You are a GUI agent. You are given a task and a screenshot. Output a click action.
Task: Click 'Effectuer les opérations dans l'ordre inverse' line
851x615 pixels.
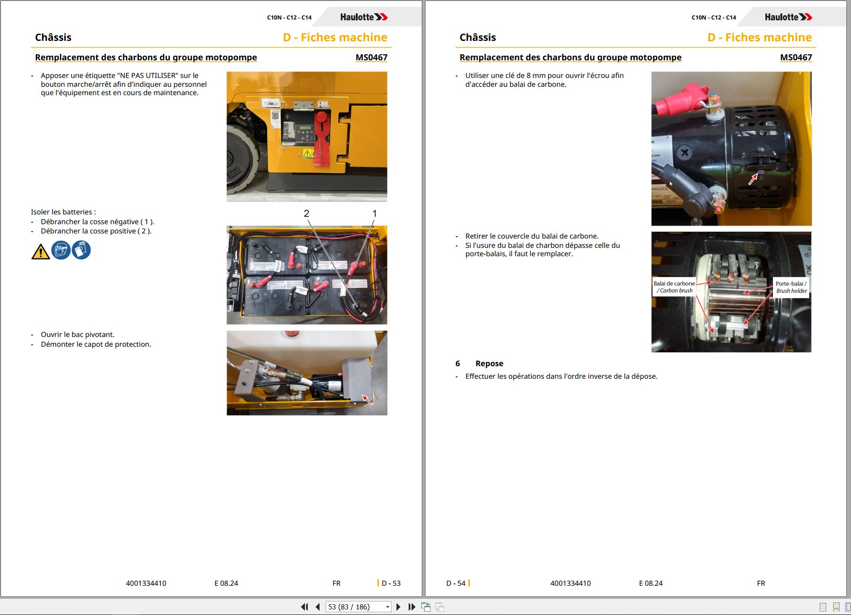[561, 376]
